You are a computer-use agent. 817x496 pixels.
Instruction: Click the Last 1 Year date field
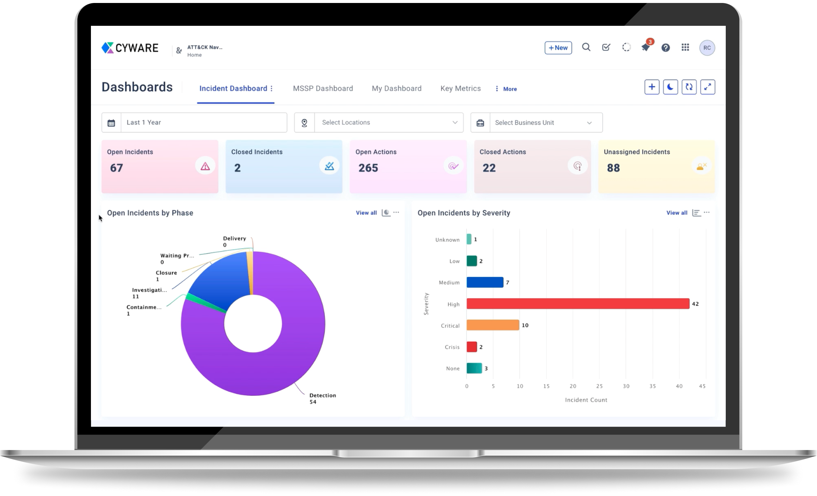(204, 123)
